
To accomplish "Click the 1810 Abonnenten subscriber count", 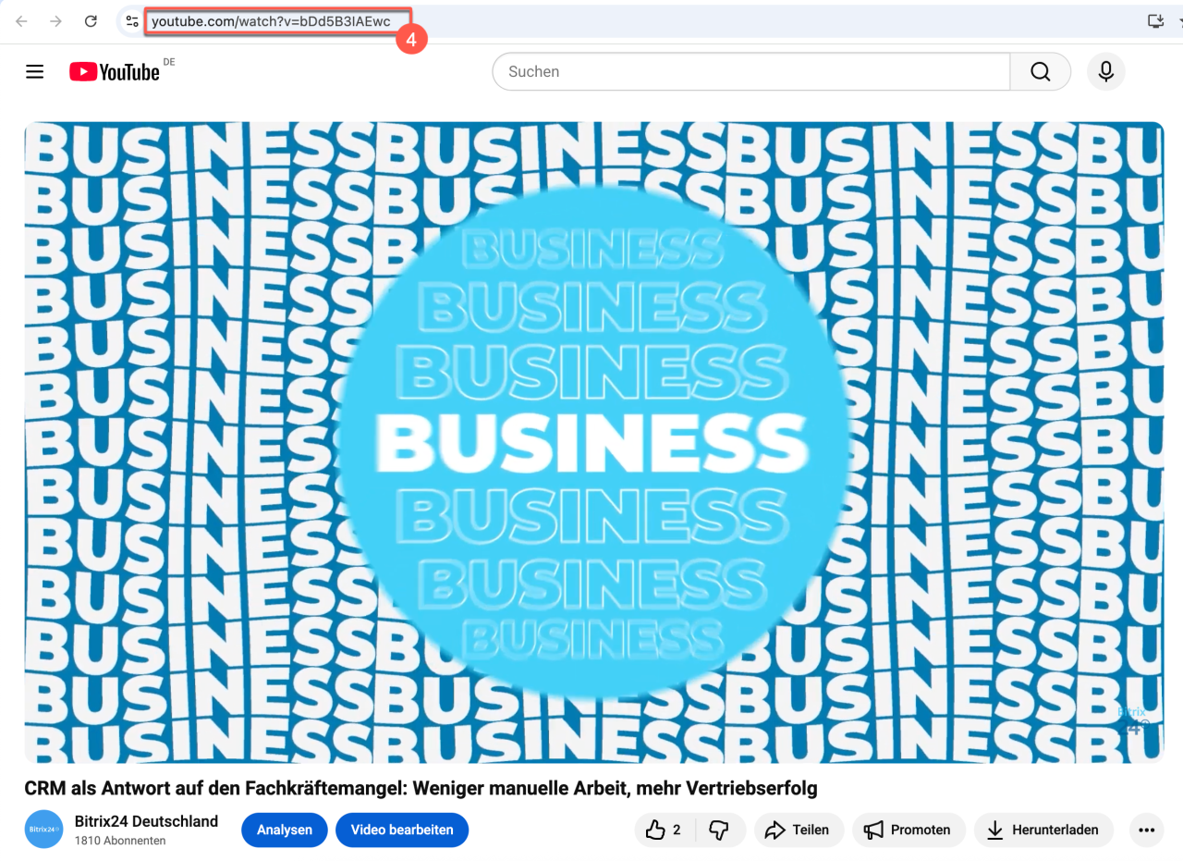I will coord(120,841).
